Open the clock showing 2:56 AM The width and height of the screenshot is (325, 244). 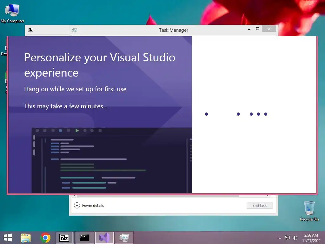pos(311,238)
